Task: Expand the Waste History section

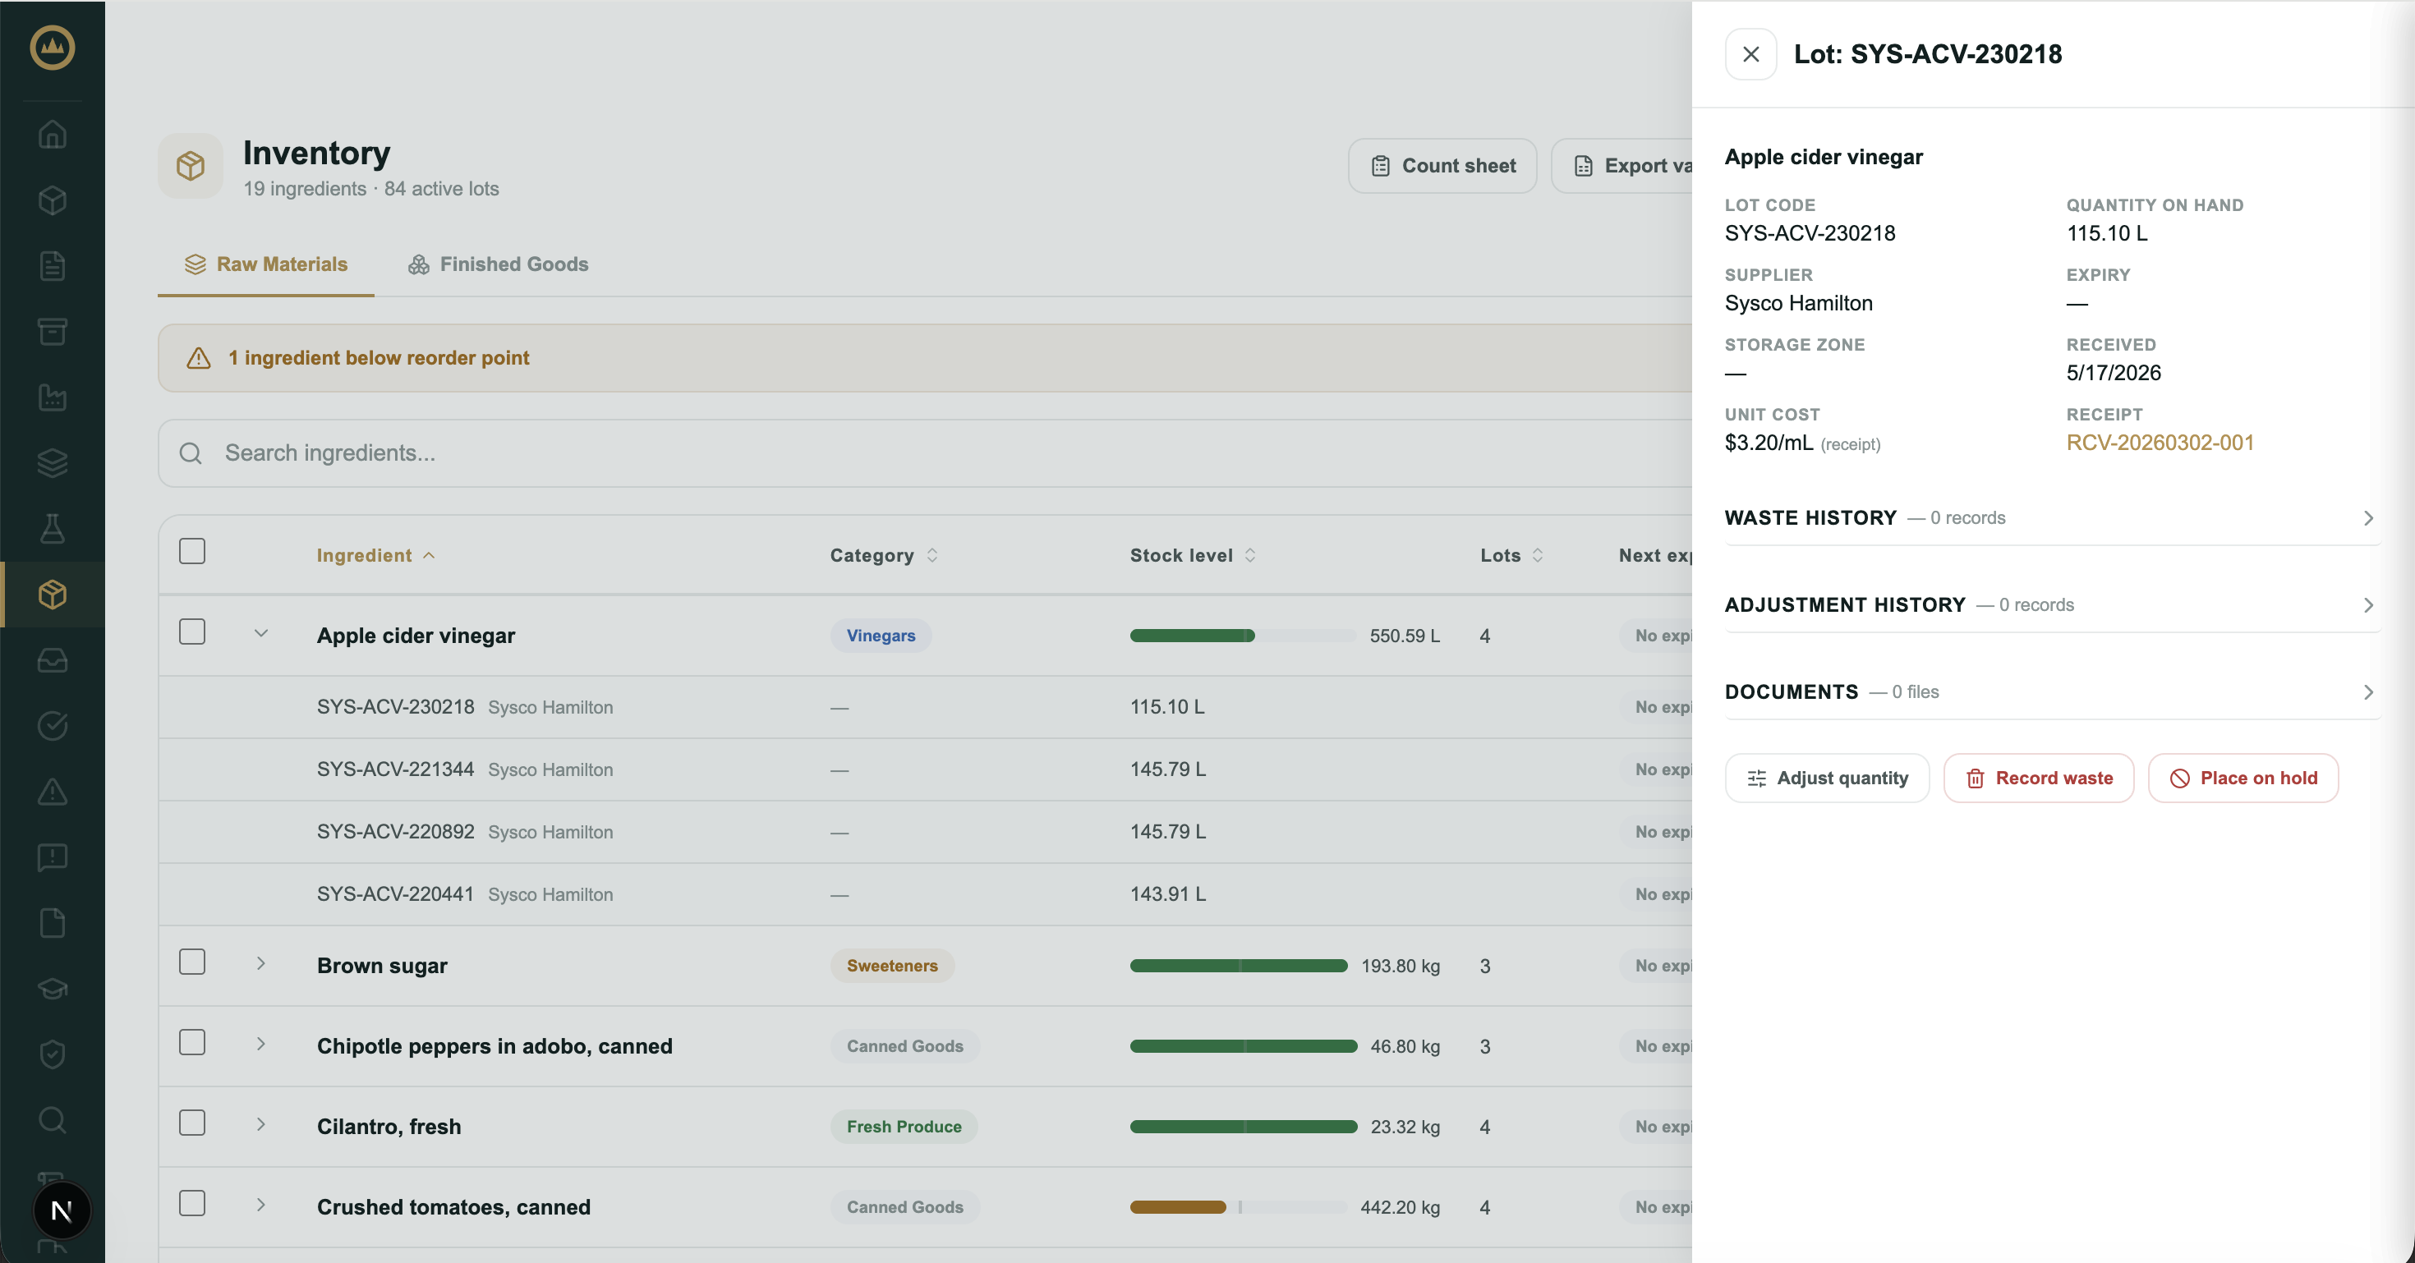Action: 2051,518
